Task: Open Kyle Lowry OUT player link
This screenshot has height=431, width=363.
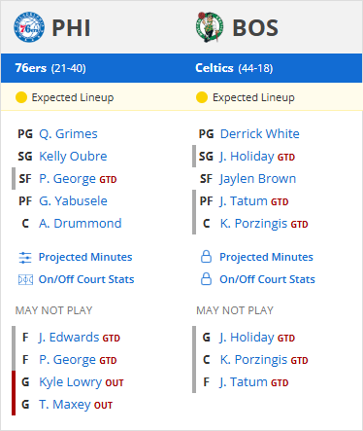Action: pyautogui.click(x=70, y=382)
